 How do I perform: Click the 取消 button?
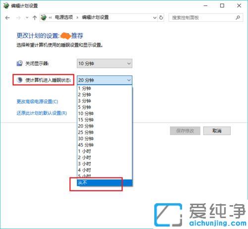[x=217, y=131]
